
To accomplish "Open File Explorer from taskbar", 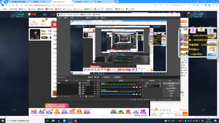I will click(x=53, y=121).
